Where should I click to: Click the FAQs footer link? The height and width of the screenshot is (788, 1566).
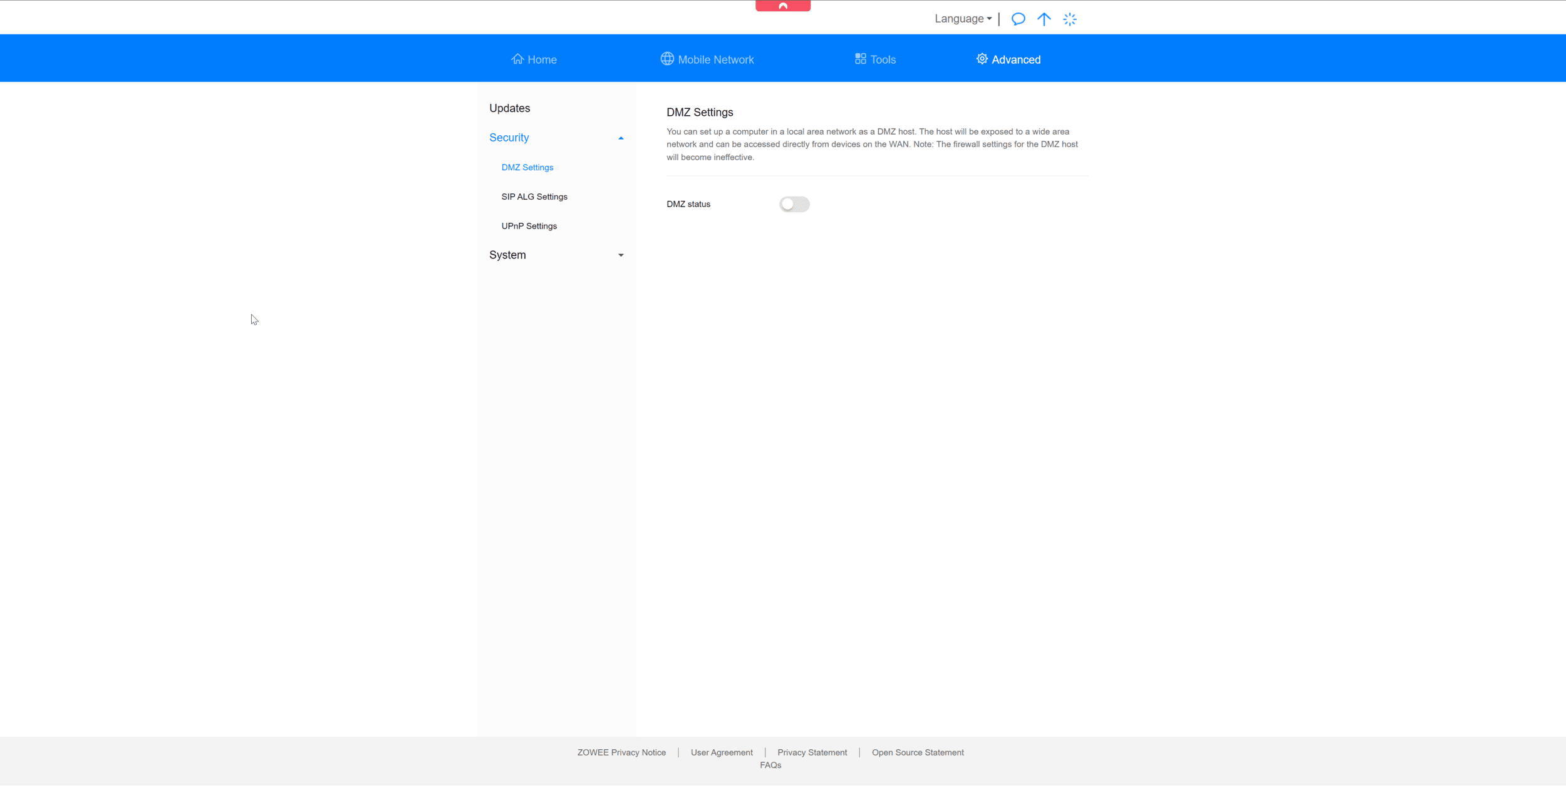point(770,765)
